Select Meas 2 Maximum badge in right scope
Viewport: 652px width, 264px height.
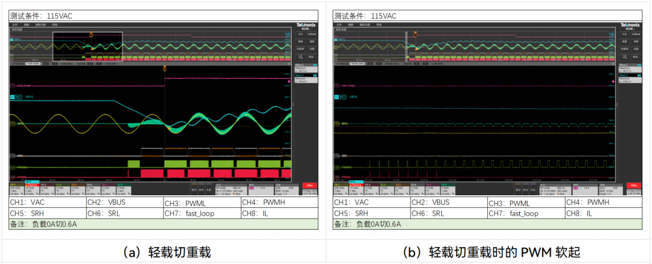coord(631,68)
